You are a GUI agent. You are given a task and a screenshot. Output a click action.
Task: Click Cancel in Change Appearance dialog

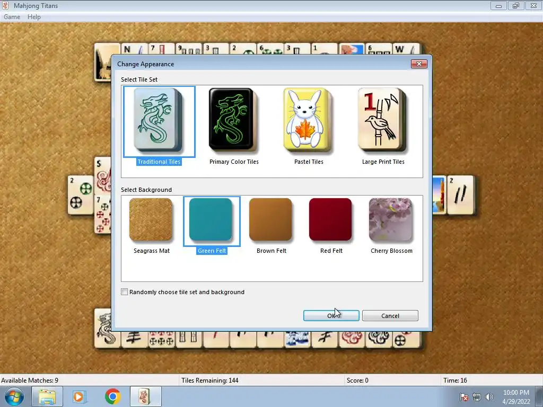pyautogui.click(x=390, y=316)
